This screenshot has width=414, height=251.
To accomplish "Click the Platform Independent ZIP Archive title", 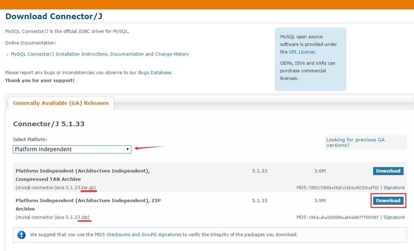I will [88, 204].
